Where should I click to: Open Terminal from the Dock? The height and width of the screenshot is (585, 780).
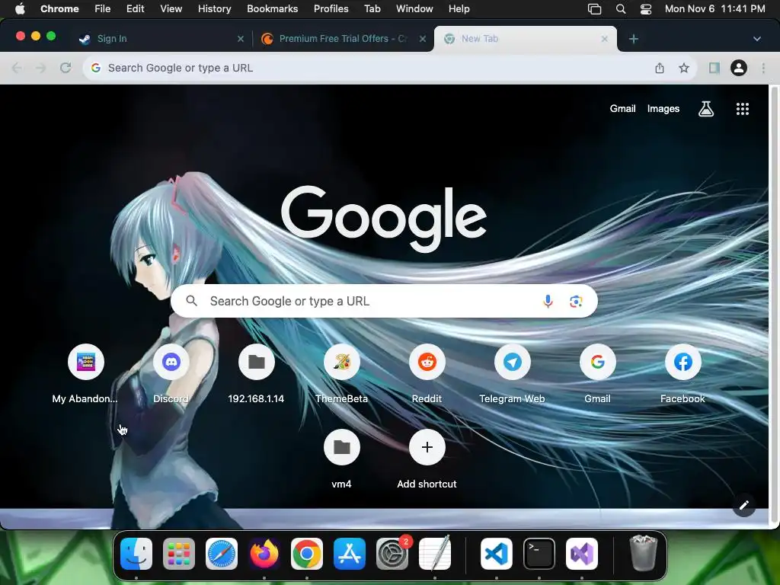click(539, 554)
